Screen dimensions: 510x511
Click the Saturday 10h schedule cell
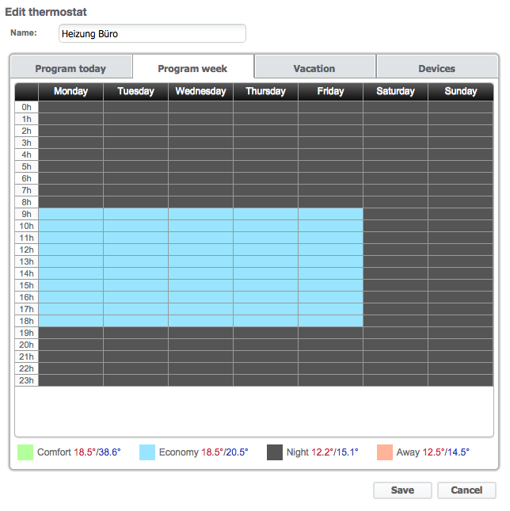[395, 226]
